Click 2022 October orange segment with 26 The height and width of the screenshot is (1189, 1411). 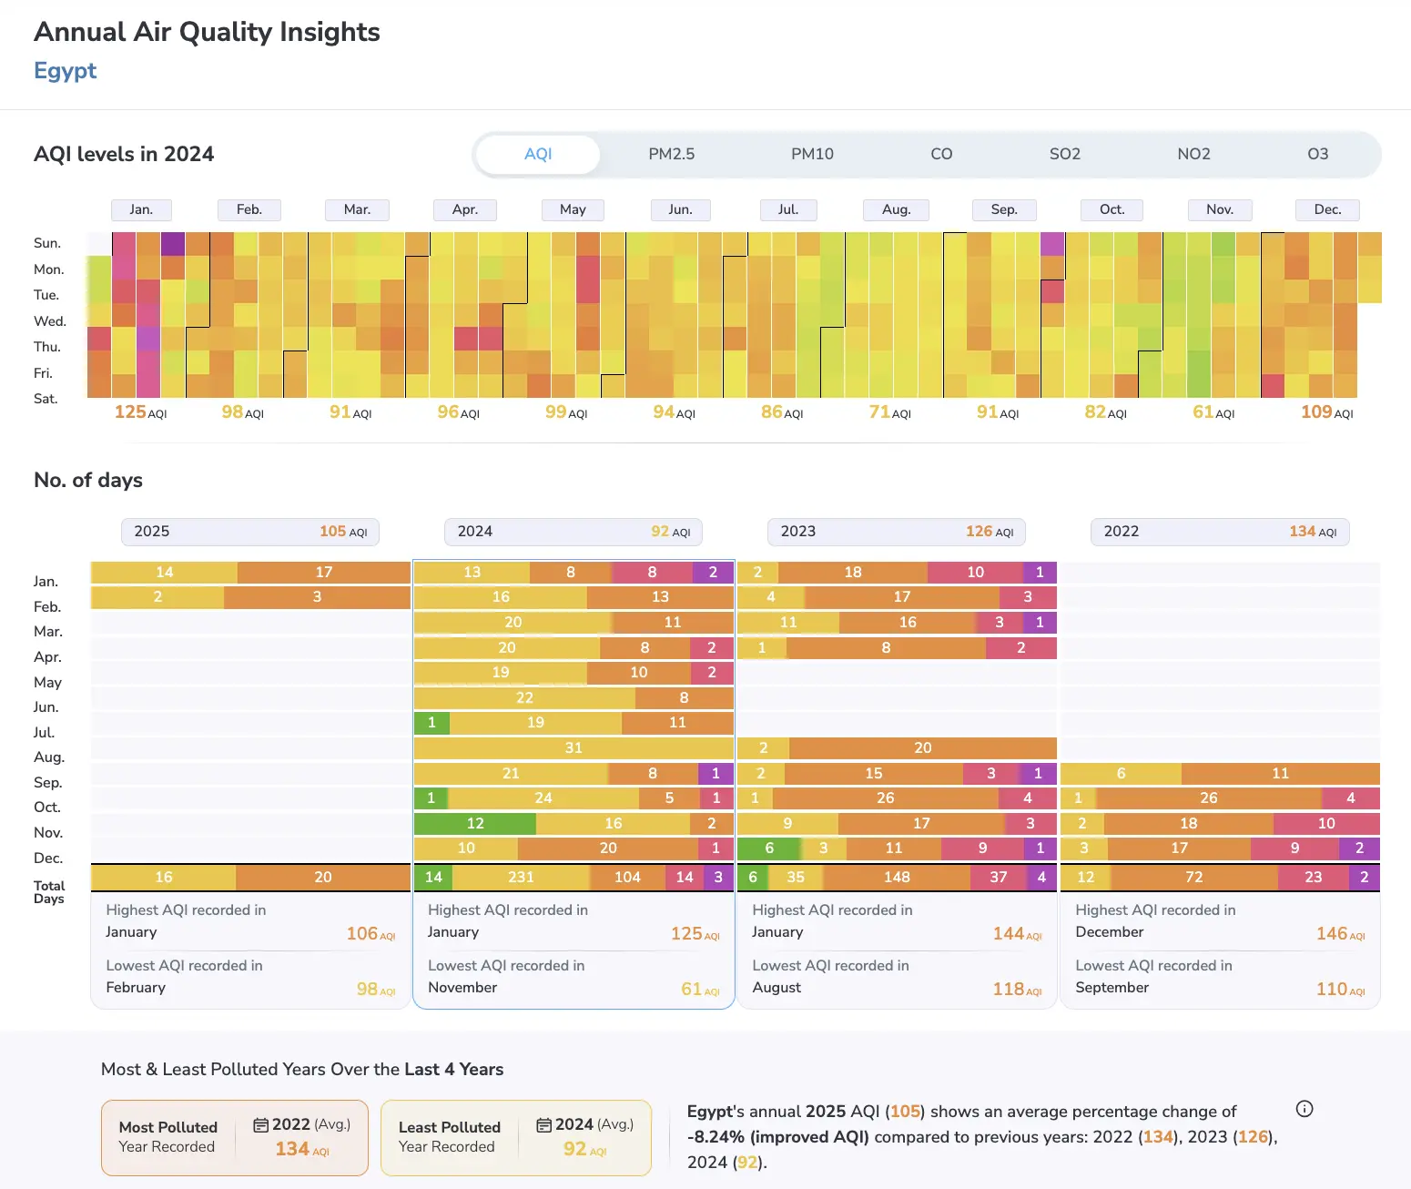tap(1209, 798)
